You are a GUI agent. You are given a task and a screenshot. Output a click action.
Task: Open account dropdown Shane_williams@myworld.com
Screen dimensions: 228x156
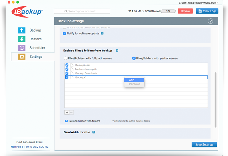click(199, 3)
